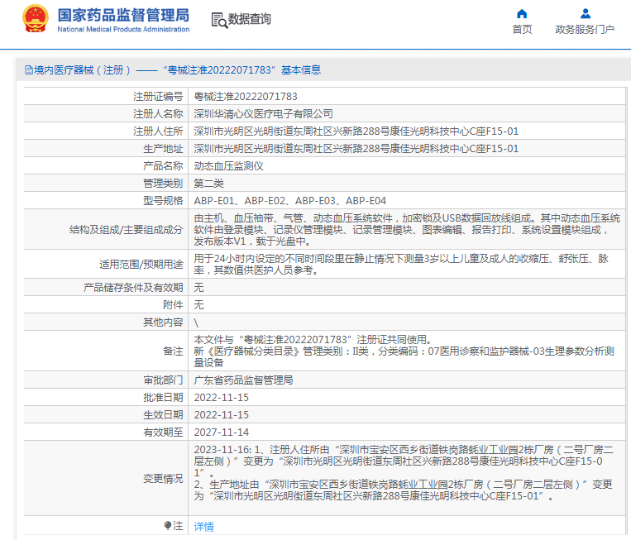This screenshot has width=631, height=540.
Task: Select the 管理类别 label
Action: click(163, 183)
